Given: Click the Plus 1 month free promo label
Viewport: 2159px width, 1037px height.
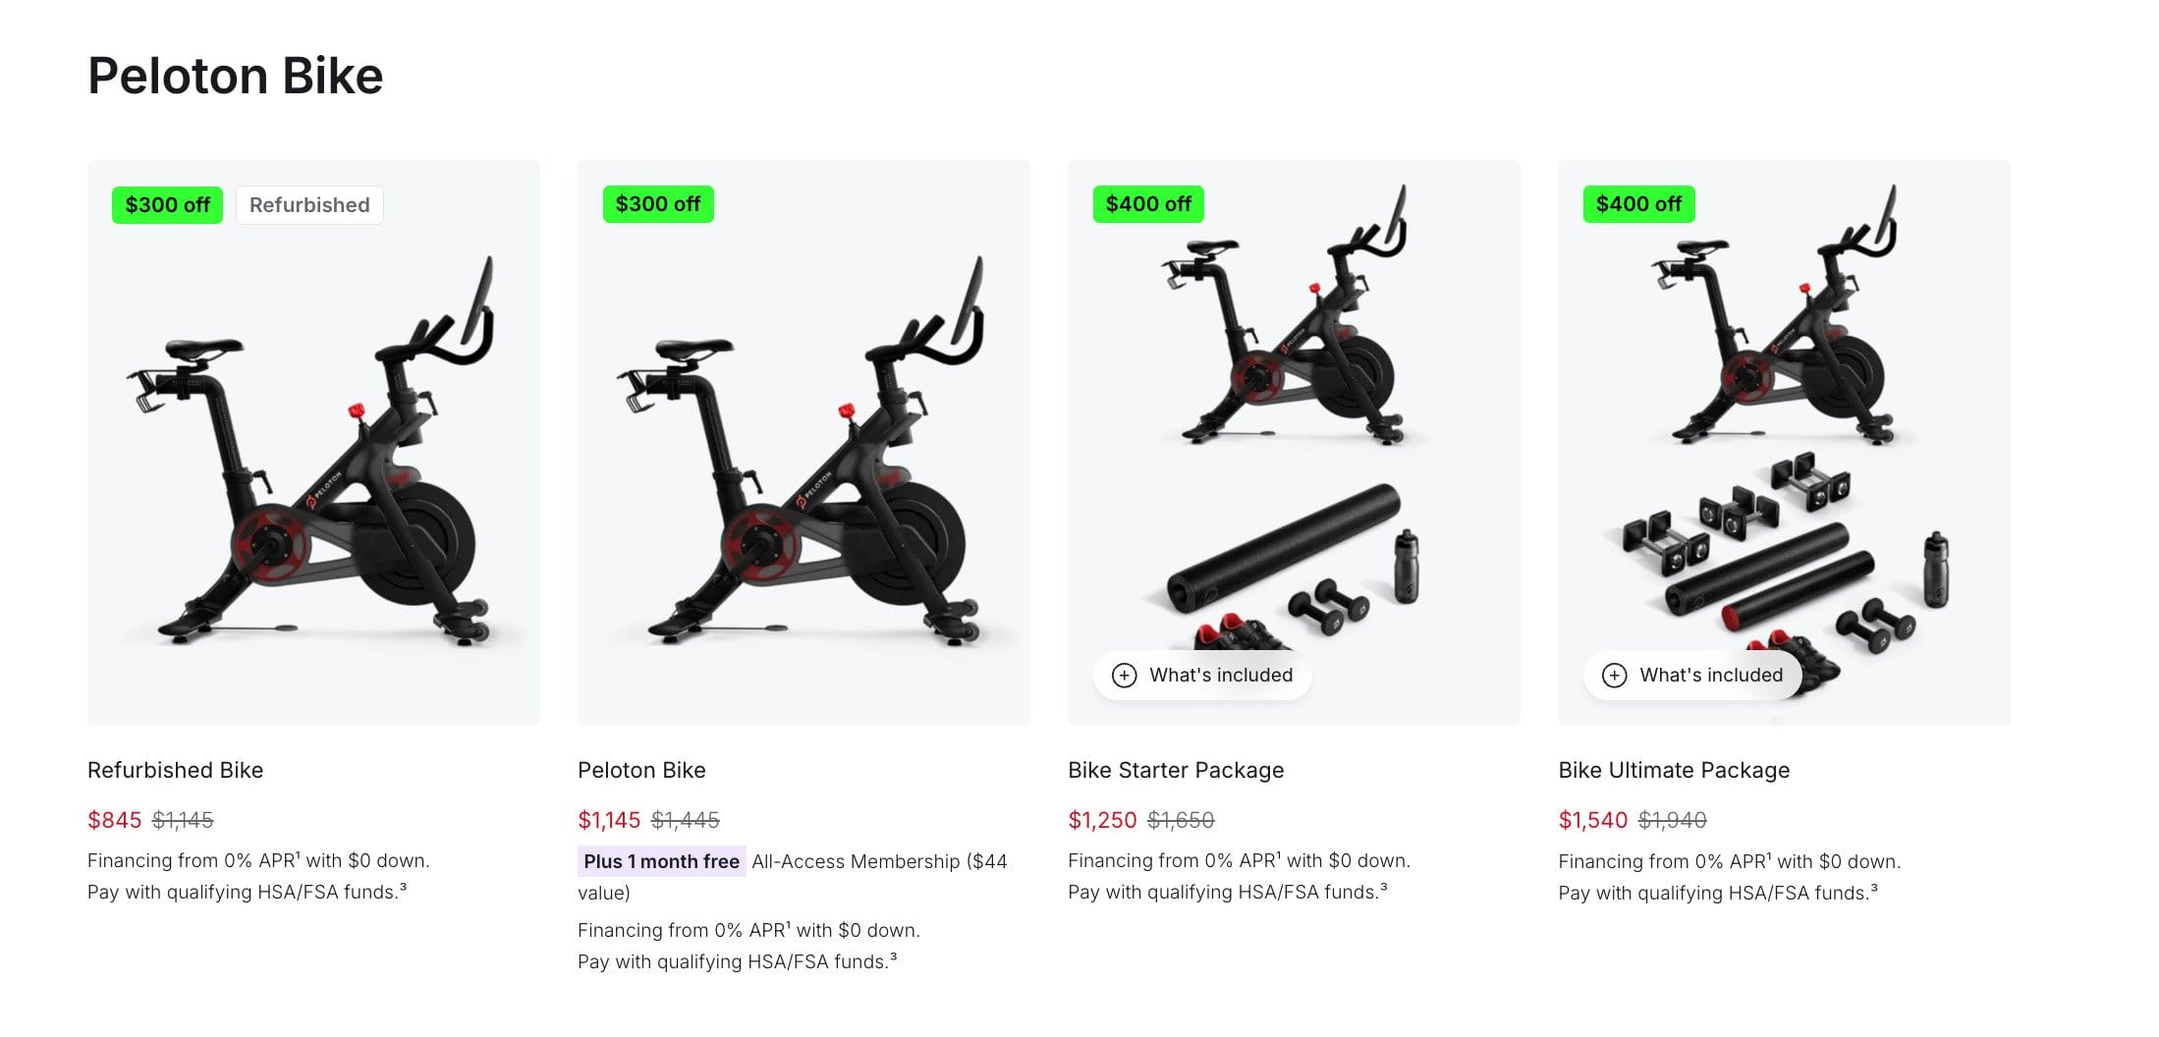Looking at the screenshot, I should pyautogui.click(x=661, y=861).
